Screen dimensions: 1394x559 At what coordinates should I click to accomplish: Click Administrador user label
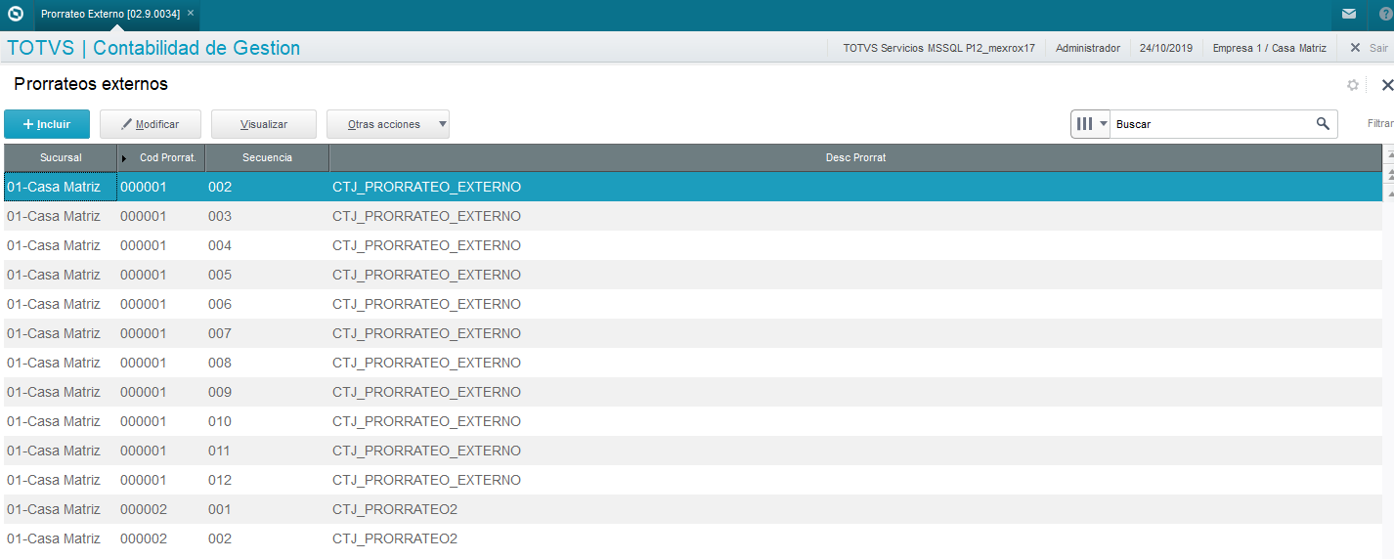(x=1088, y=48)
